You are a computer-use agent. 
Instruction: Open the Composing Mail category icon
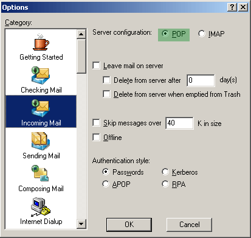click(x=40, y=173)
